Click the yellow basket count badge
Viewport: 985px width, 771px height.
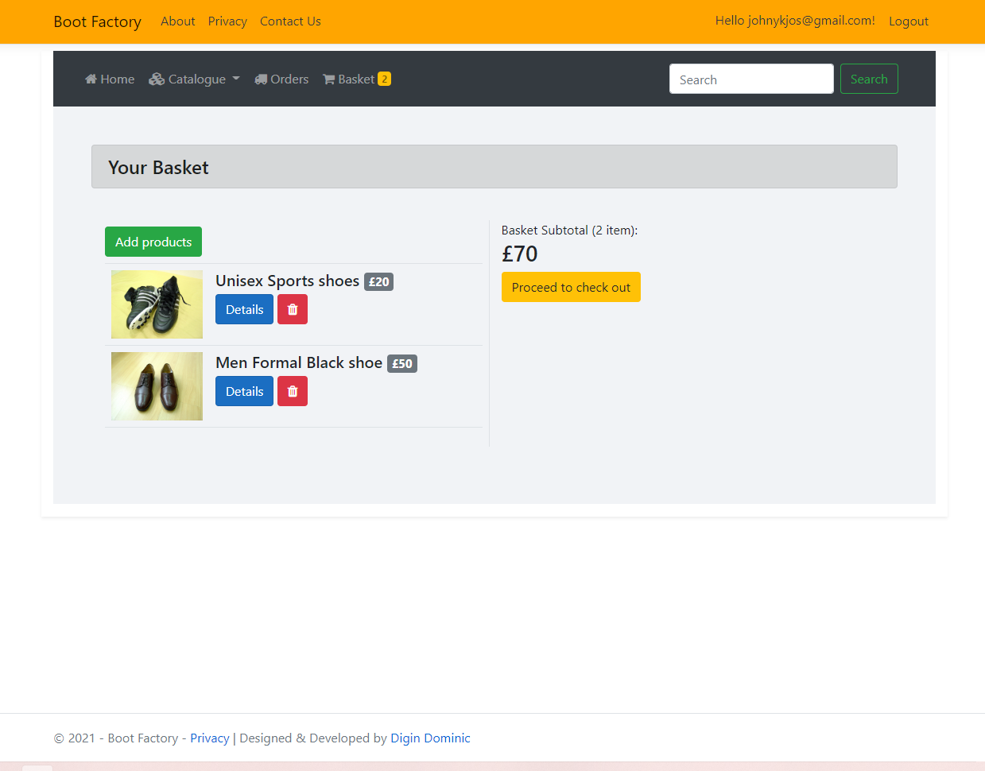click(383, 79)
